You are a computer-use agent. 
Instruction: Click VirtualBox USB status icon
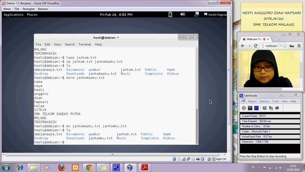[188, 159]
